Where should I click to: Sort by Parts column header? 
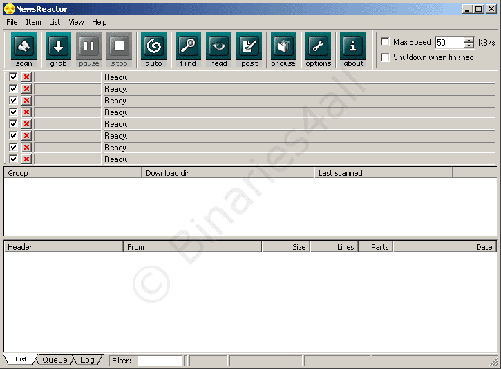click(376, 247)
